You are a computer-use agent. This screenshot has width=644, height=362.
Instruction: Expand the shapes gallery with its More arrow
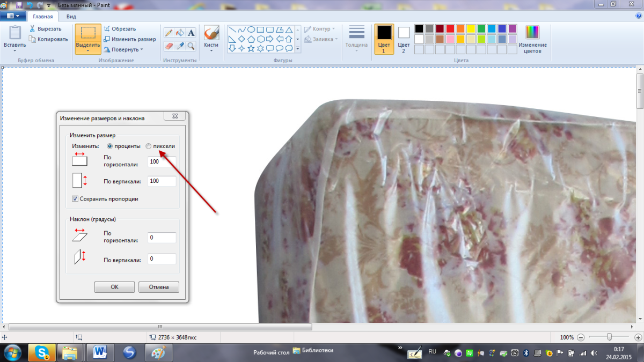[x=297, y=48]
